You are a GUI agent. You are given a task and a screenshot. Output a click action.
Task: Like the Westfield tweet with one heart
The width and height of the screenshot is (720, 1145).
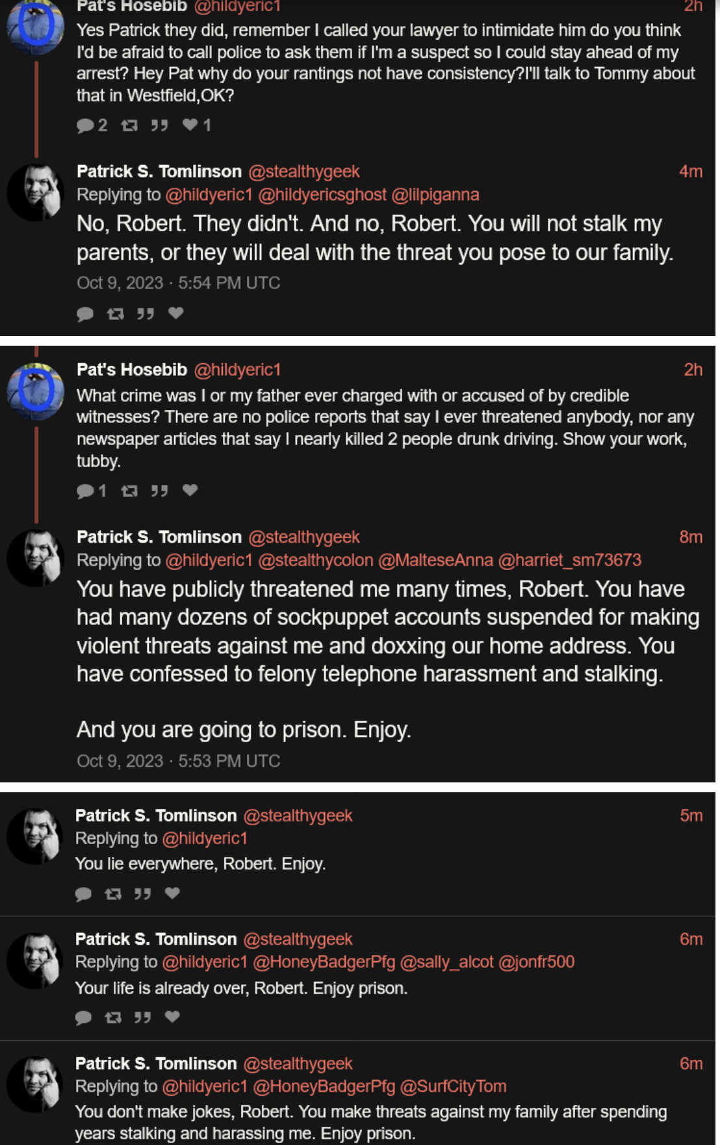pos(190,125)
